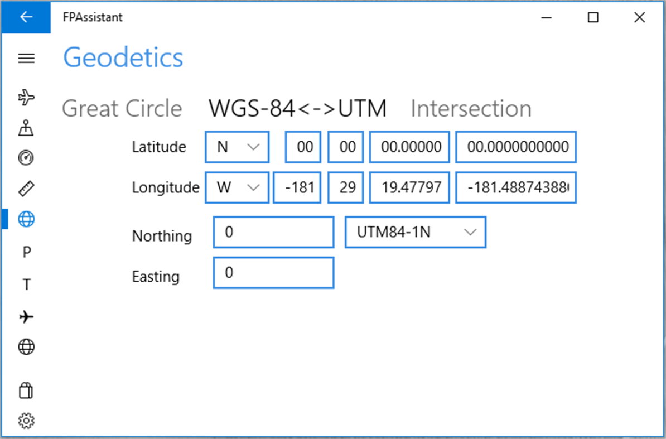Viewport: 666px width, 439px height.
Task: Edit the Latitude degrees field
Action: click(303, 147)
